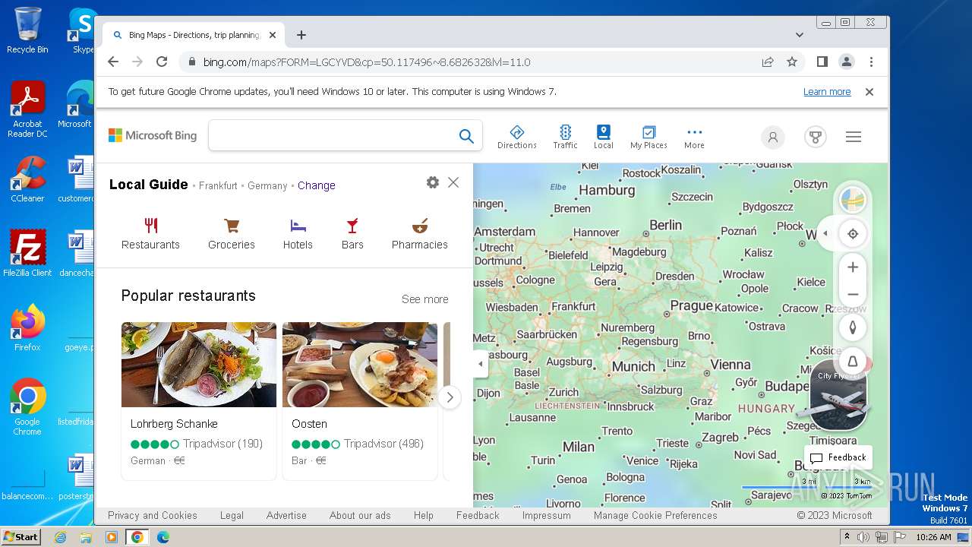The width and height of the screenshot is (972, 547).
Task: Collapse the left side panel
Action: (x=480, y=364)
